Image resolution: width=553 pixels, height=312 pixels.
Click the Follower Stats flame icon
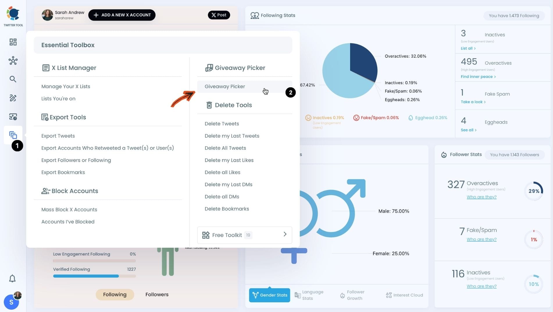coord(444,155)
